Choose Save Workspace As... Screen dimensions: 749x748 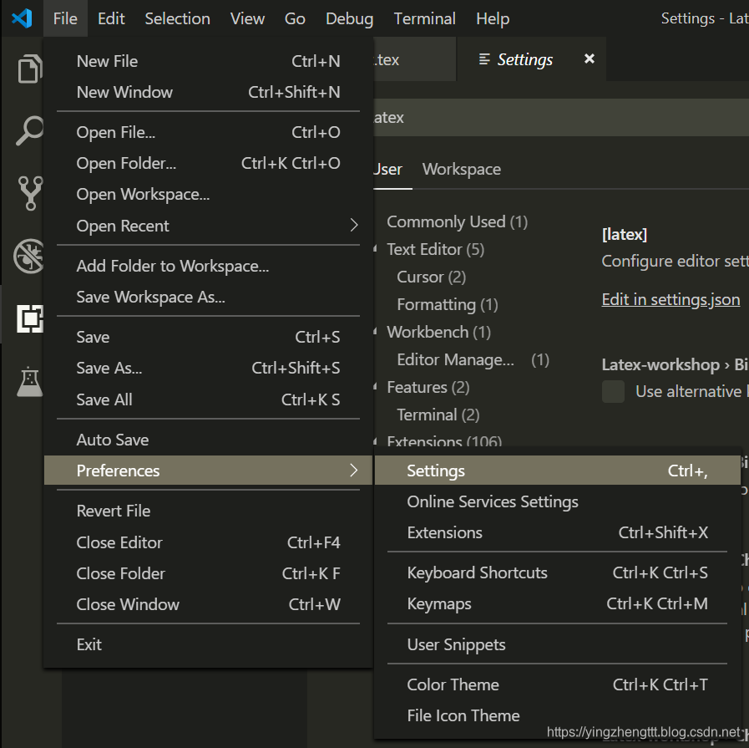[208, 297]
